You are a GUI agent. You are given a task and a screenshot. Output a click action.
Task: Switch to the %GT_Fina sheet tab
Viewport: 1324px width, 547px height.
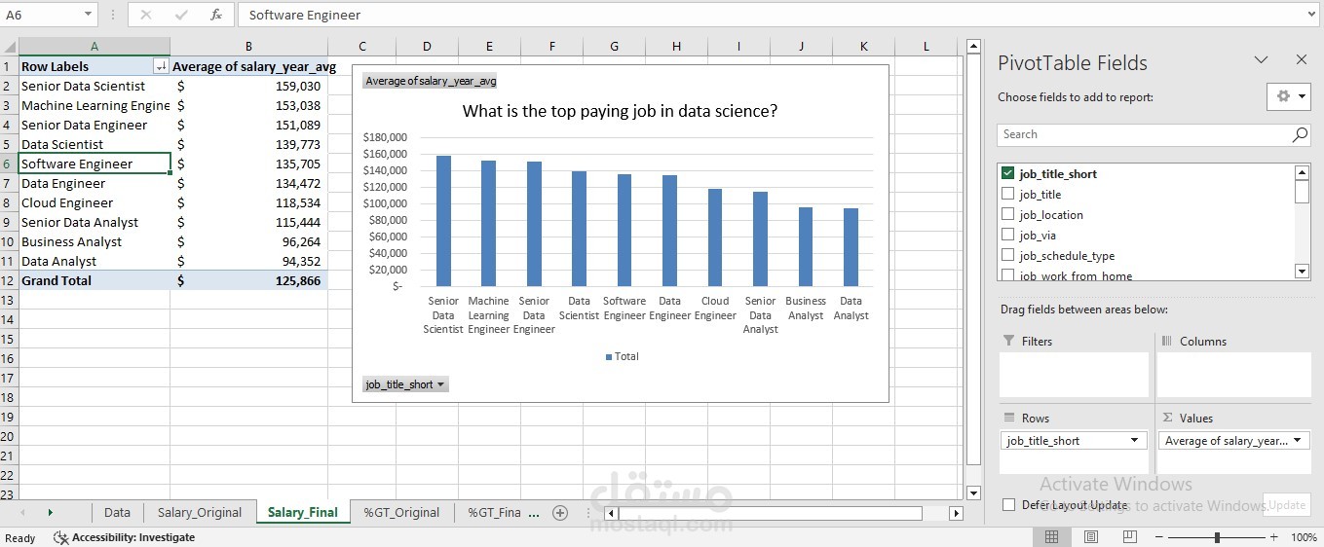coord(494,513)
